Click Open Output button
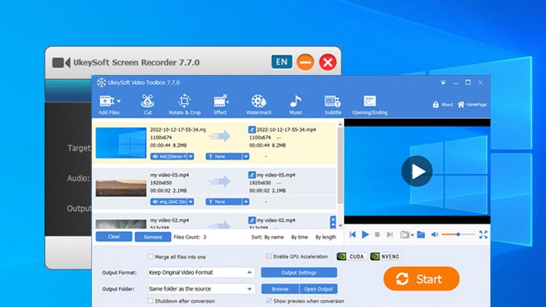The width and height of the screenshot is (546, 307). coord(318,289)
